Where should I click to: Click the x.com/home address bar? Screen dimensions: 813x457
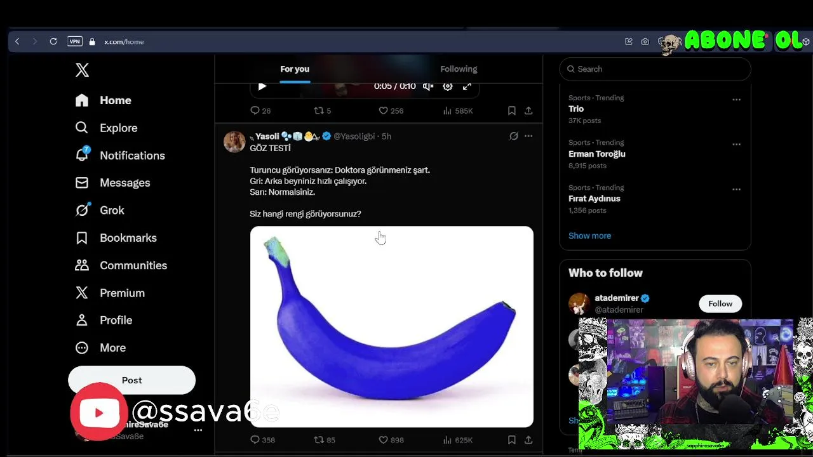coord(124,42)
